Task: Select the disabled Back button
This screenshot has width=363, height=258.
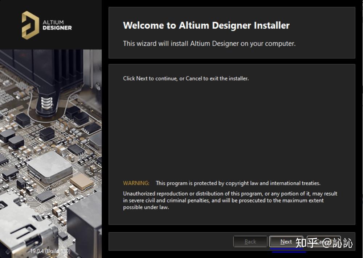Action: 250,241
